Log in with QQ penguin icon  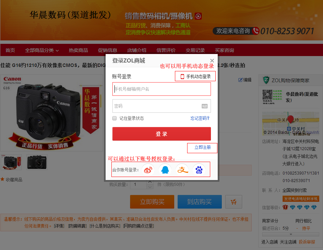165,170
